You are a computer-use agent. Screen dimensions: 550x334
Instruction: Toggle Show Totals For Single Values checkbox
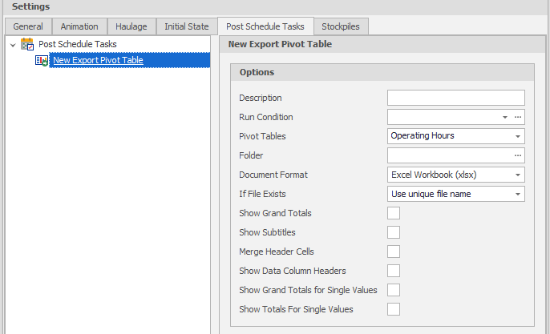(x=394, y=309)
